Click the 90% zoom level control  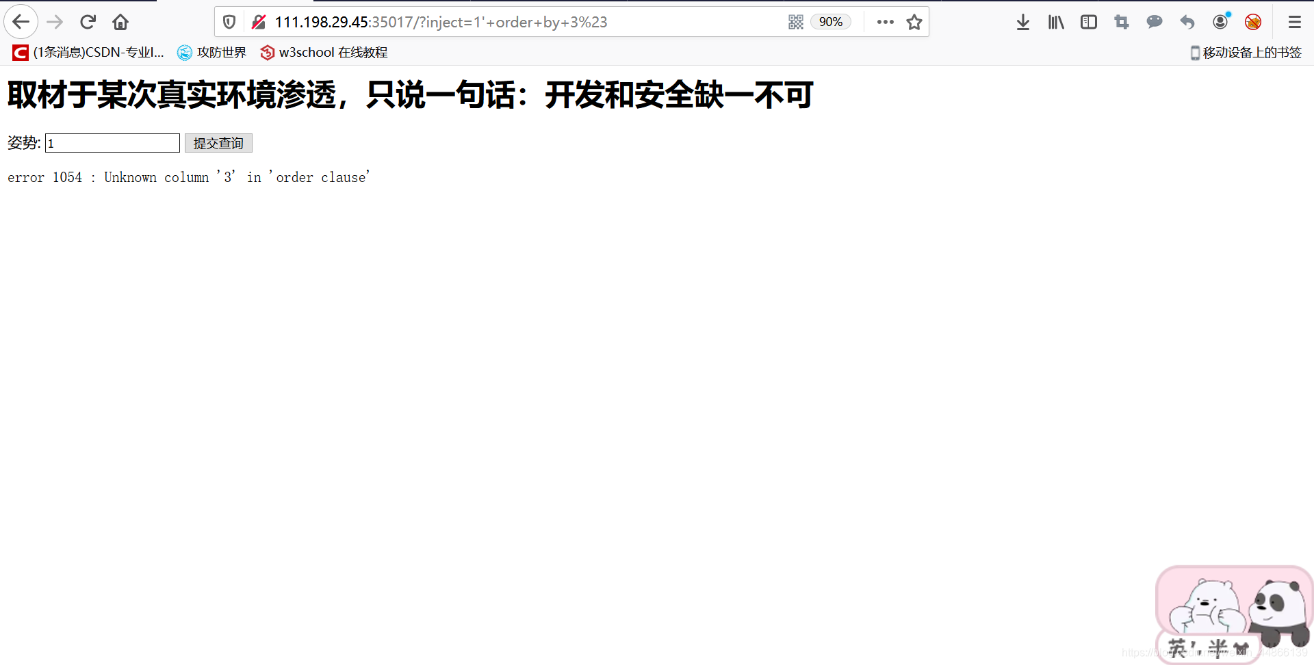(830, 21)
